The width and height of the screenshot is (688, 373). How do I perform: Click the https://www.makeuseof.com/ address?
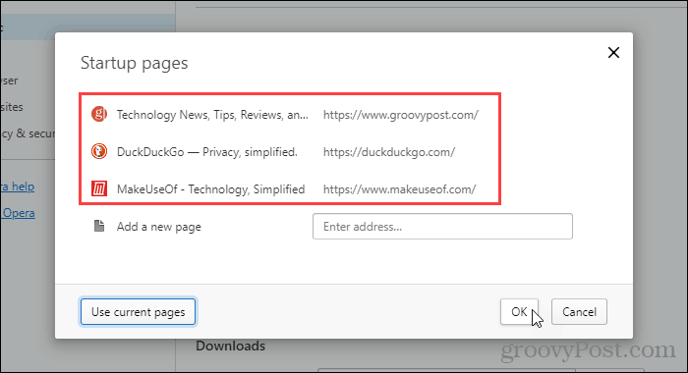pos(399,189)
